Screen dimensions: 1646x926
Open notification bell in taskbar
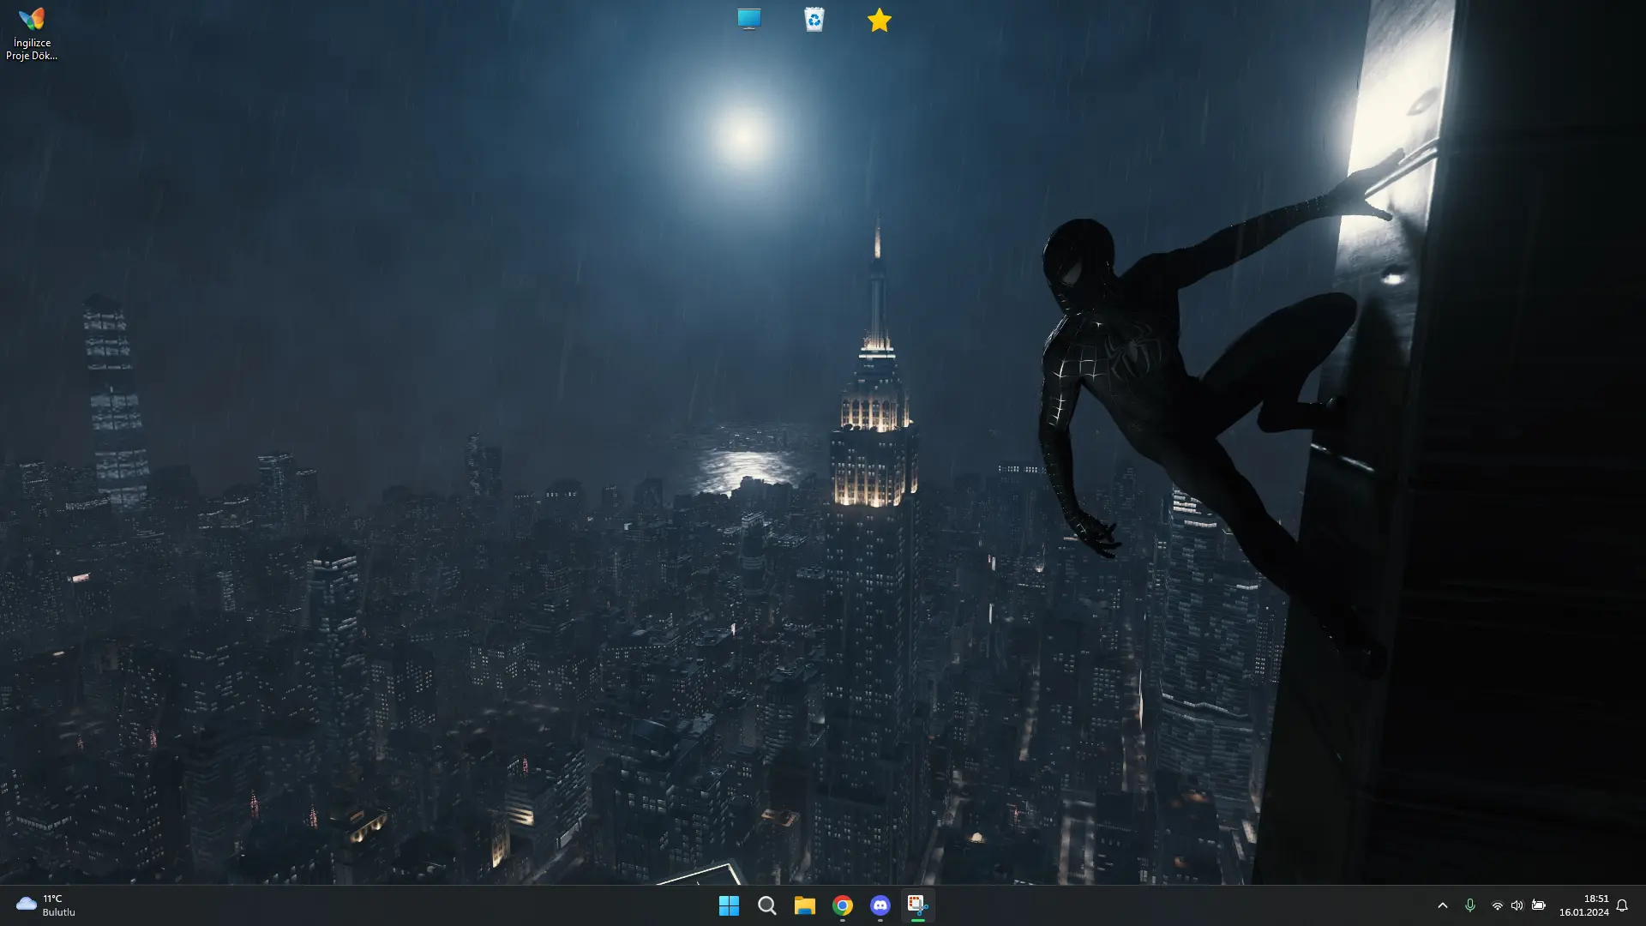tap(1622, 905)
